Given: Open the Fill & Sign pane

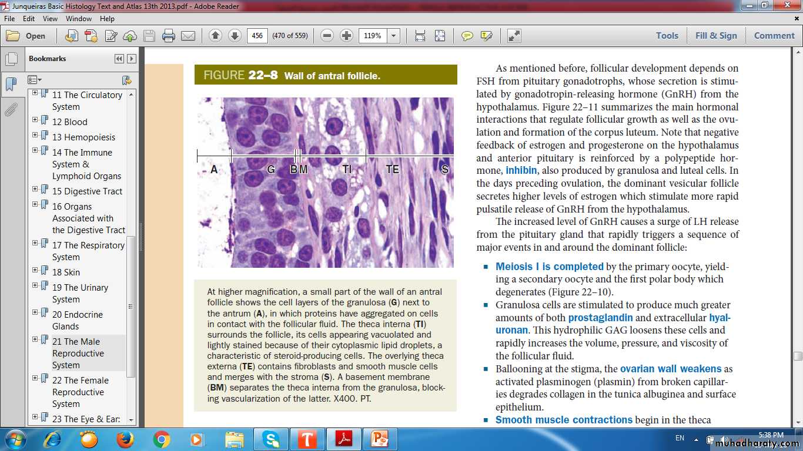Looking at the screenshot, I should point(716,36).
